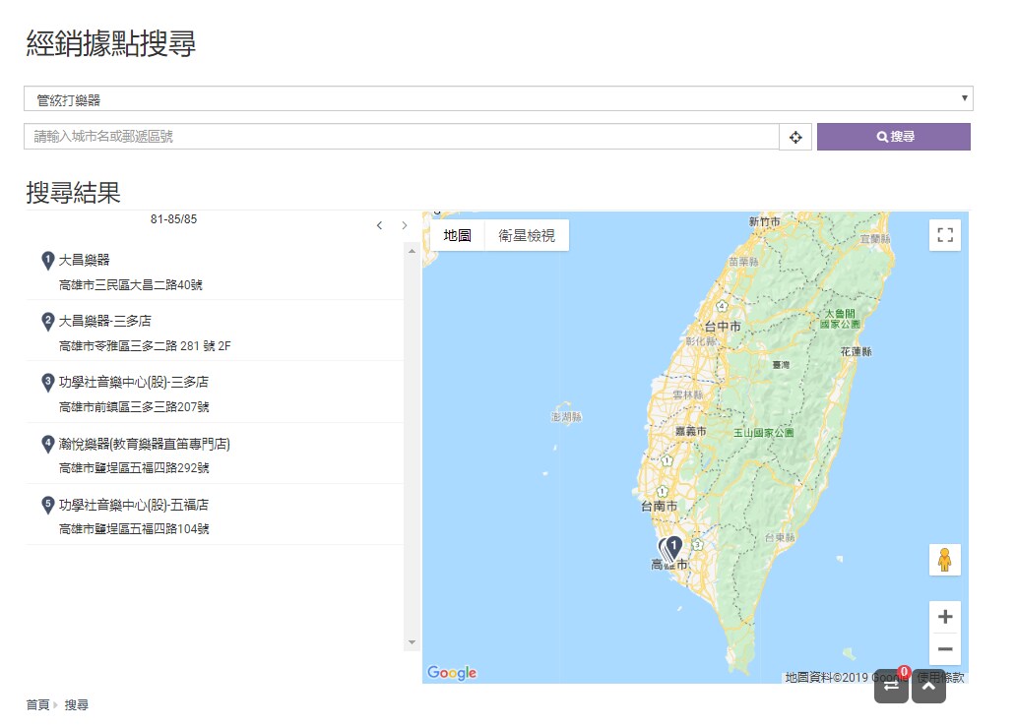Open 功學社音樂中心(股)-五福店 result
Screen dimensions: 1016x727
click(134, 505)
